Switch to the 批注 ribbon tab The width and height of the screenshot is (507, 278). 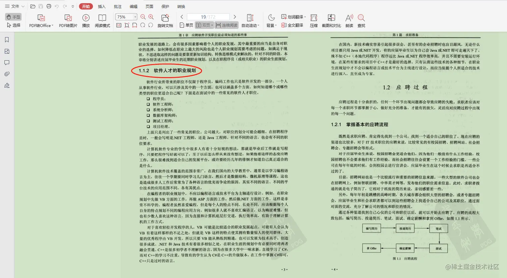click(117, 6)
